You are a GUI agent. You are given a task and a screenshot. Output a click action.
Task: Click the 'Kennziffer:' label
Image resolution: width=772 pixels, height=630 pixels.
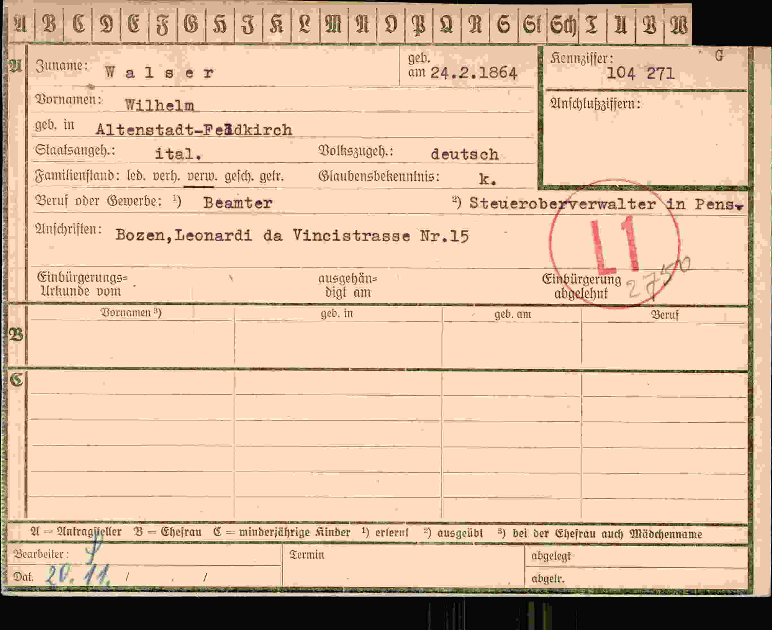tap(581, 58)
